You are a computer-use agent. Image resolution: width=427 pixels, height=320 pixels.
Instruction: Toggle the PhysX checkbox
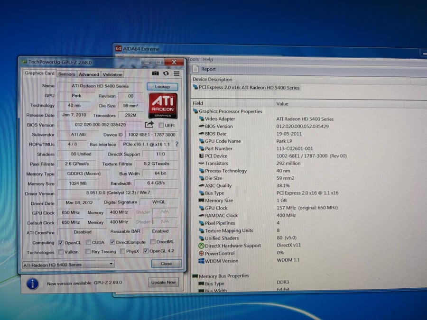click(x=122, y=251)
